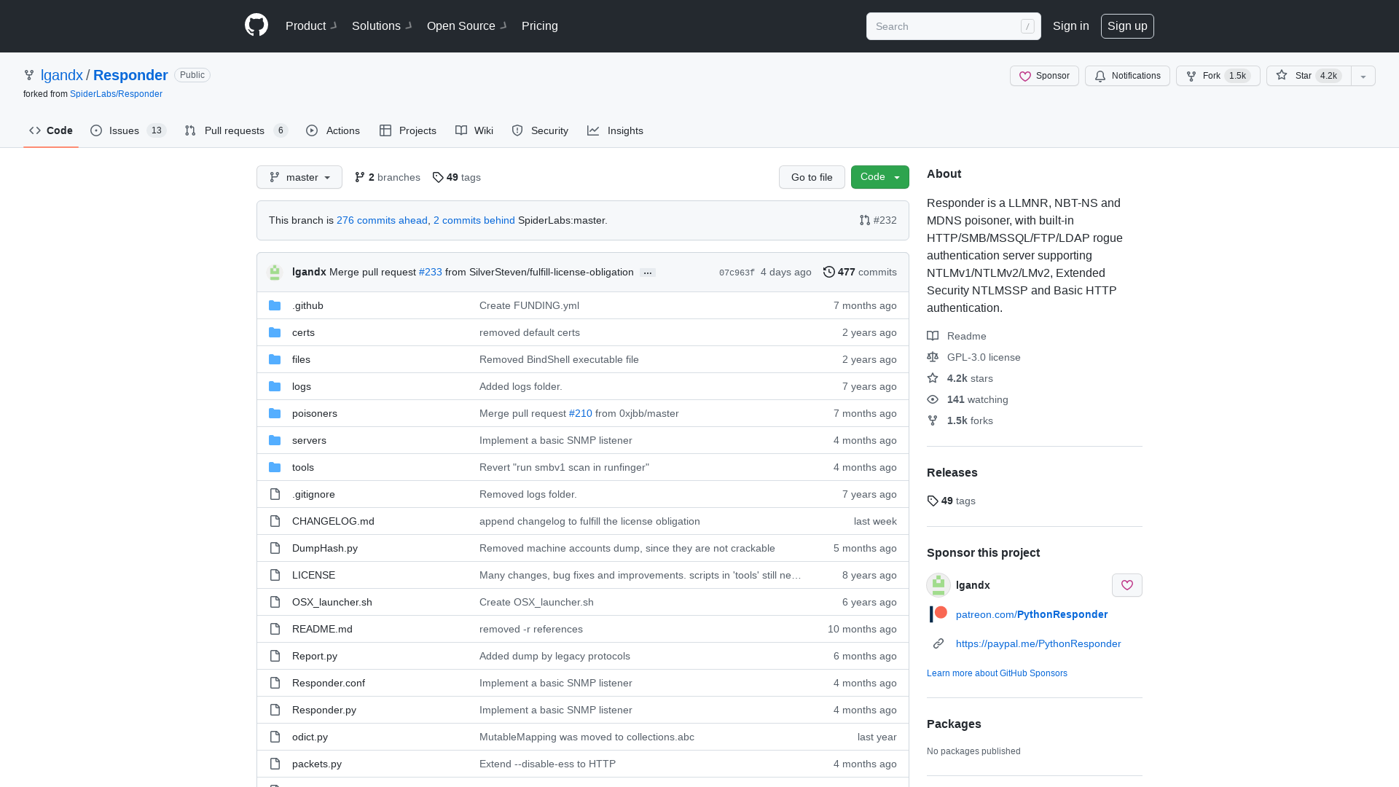Click the 2 branches link
Viewport: 1399px width, 787px height.
(x=387, y=177)
